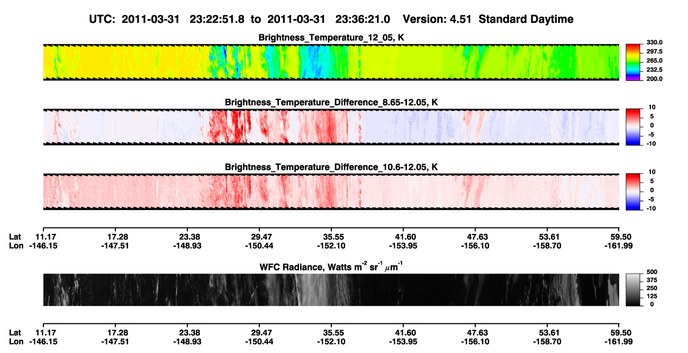
Task: Click the 10.6-12.05 difference color bar
Action: click(633, 192)
